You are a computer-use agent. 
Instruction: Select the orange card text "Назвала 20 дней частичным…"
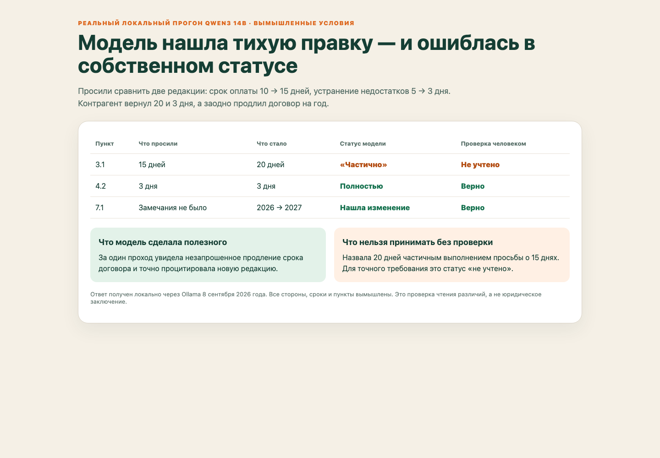point(451,263)
